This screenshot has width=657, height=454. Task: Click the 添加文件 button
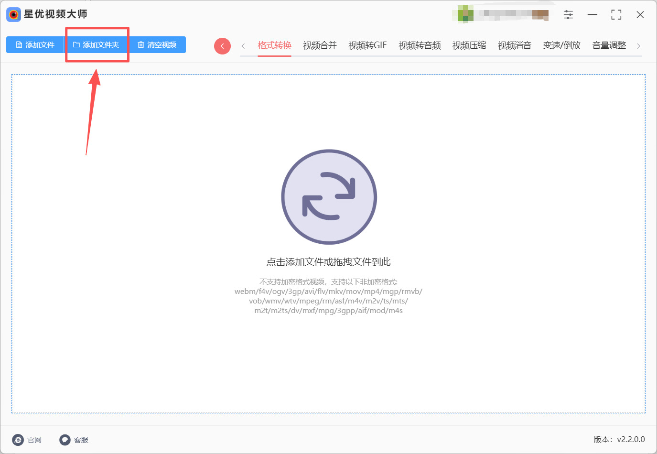[x=35, y=45]
